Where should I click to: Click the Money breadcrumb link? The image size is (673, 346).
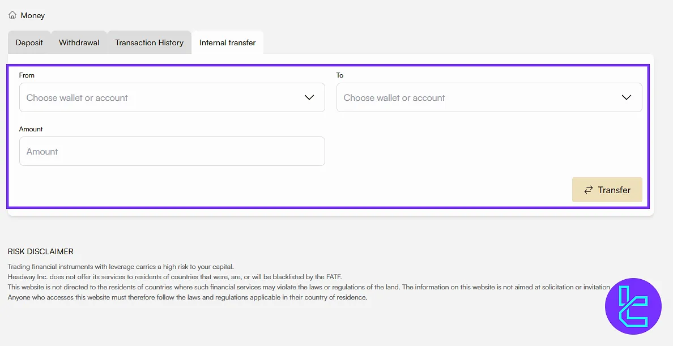click(33, 15)
